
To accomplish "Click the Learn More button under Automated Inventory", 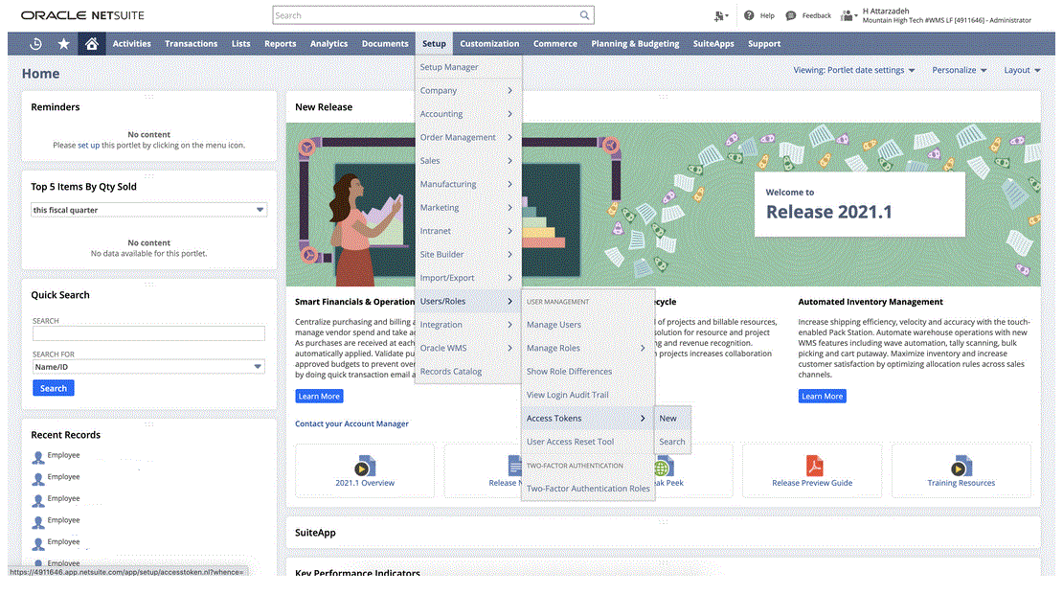I will pyautogui.click(x=822, y=396).
